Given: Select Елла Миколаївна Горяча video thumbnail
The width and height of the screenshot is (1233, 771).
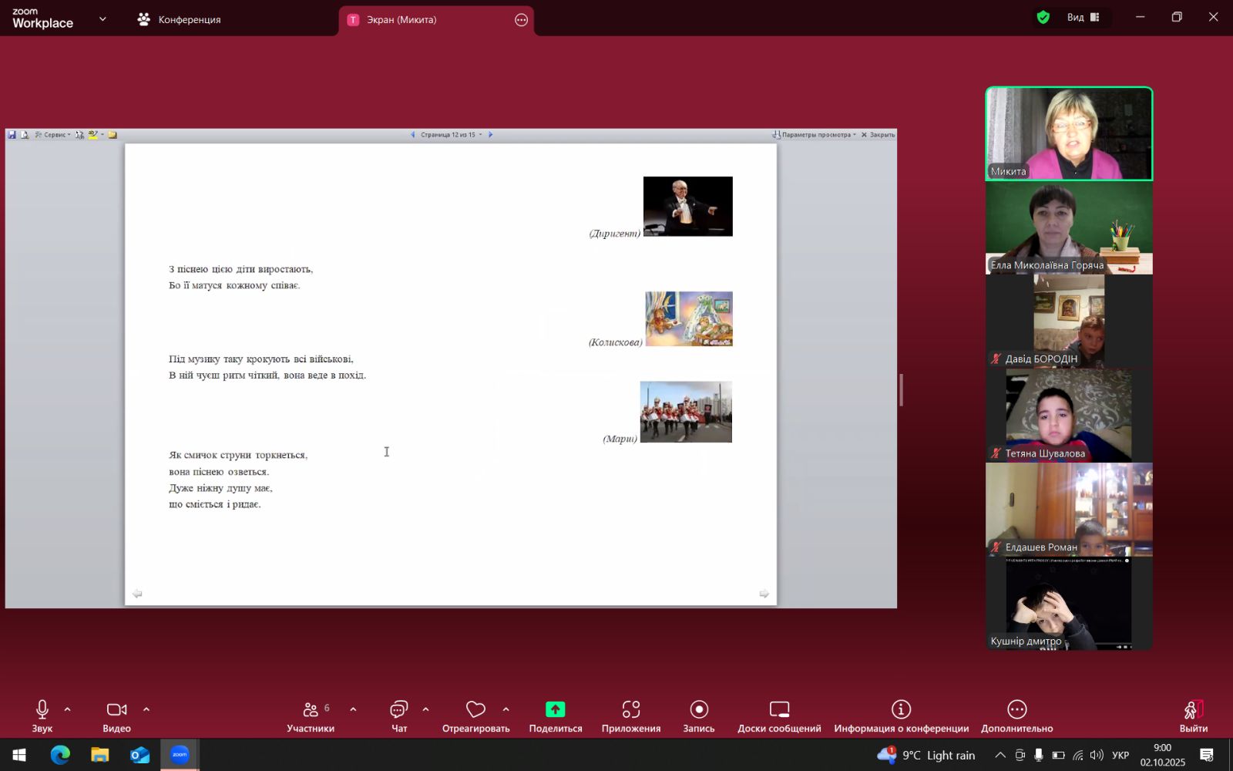Looking at the screenshot, I should pos(1069,228).
